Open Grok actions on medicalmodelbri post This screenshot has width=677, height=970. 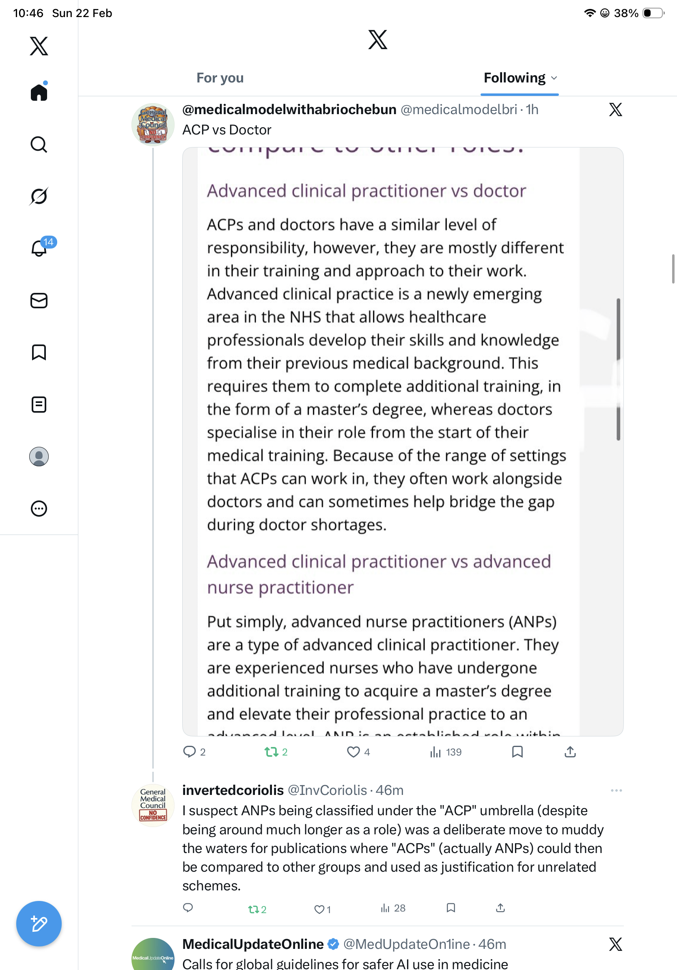[615, 110]
